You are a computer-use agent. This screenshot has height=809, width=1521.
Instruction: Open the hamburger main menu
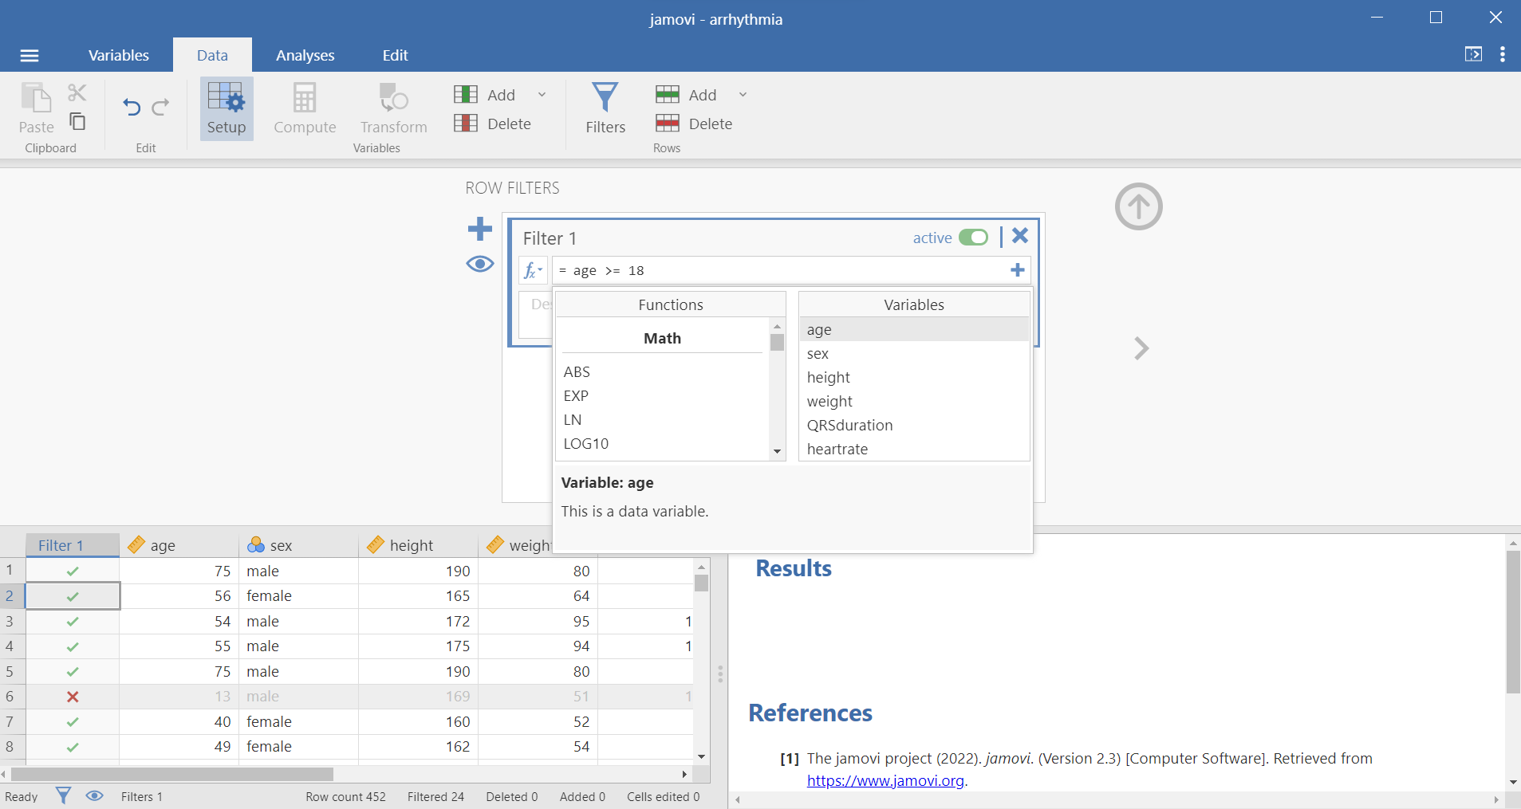(x=30, y=55)
